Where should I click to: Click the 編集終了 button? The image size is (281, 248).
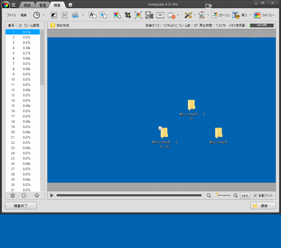(x=21, y=206)
